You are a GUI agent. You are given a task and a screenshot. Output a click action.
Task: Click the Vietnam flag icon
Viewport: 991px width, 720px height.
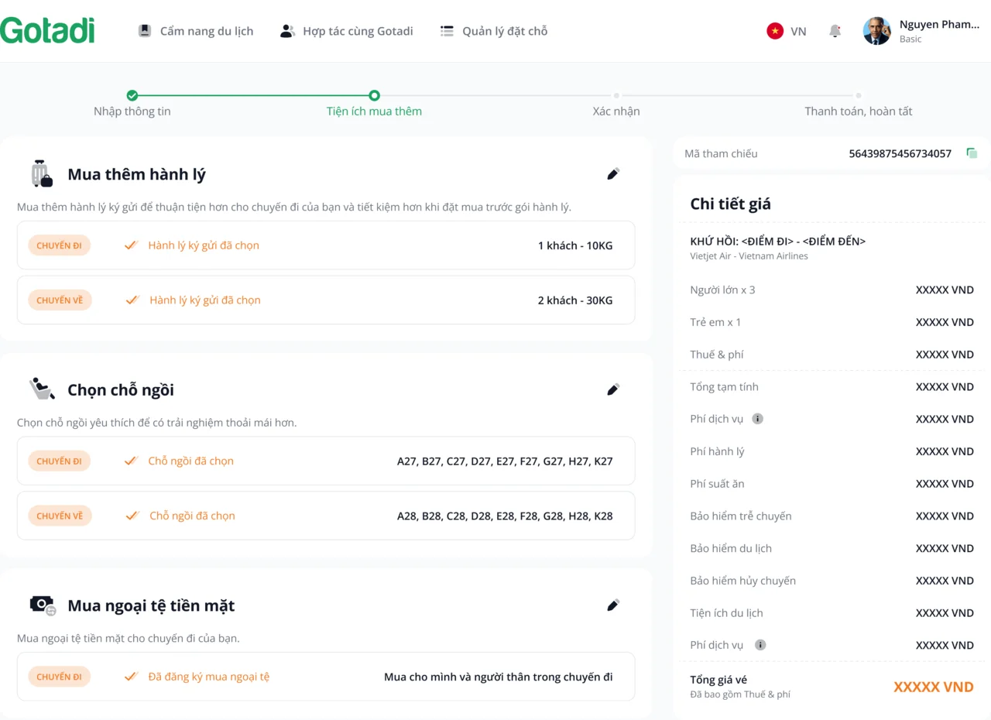click(x=775, y=31)
